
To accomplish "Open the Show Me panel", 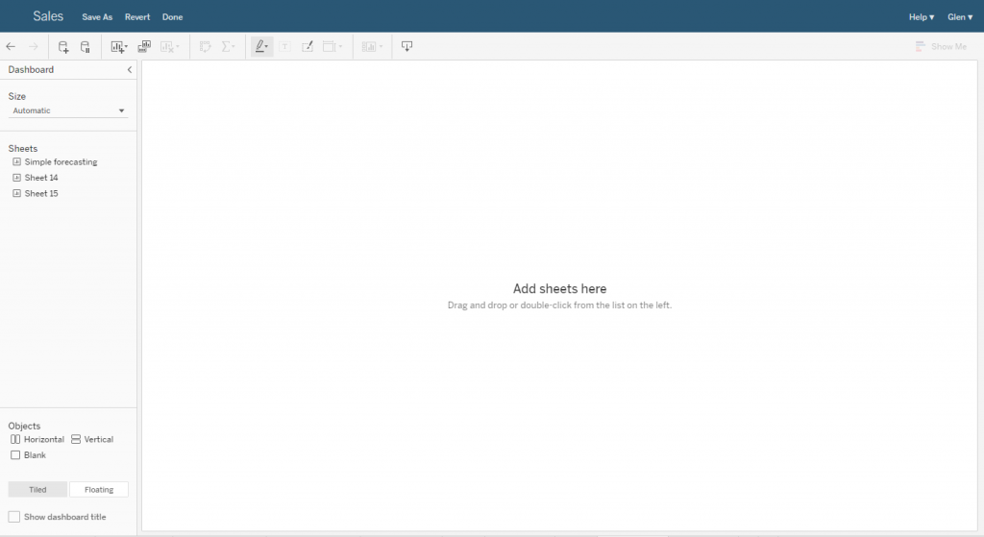I will [941, 46].
